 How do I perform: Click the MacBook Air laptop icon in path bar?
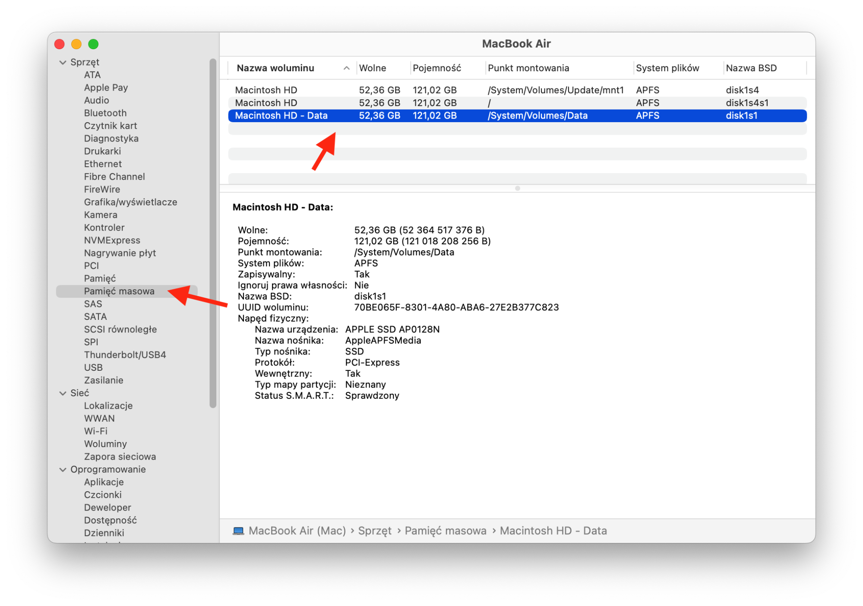238,531
